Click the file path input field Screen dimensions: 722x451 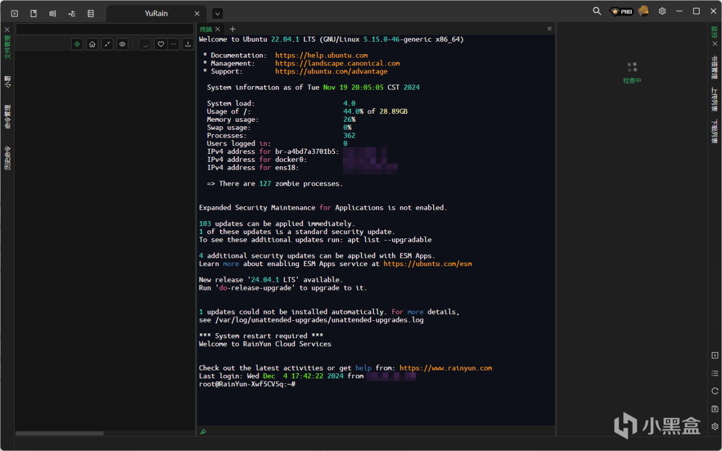pyautogui.click(x=104, y=29)
